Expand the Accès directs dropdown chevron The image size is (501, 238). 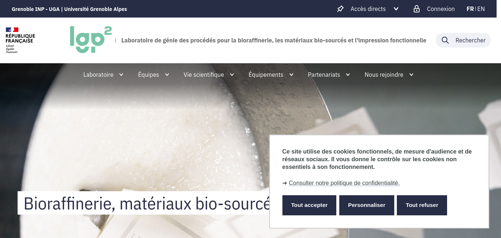click(x=396, y=9)
